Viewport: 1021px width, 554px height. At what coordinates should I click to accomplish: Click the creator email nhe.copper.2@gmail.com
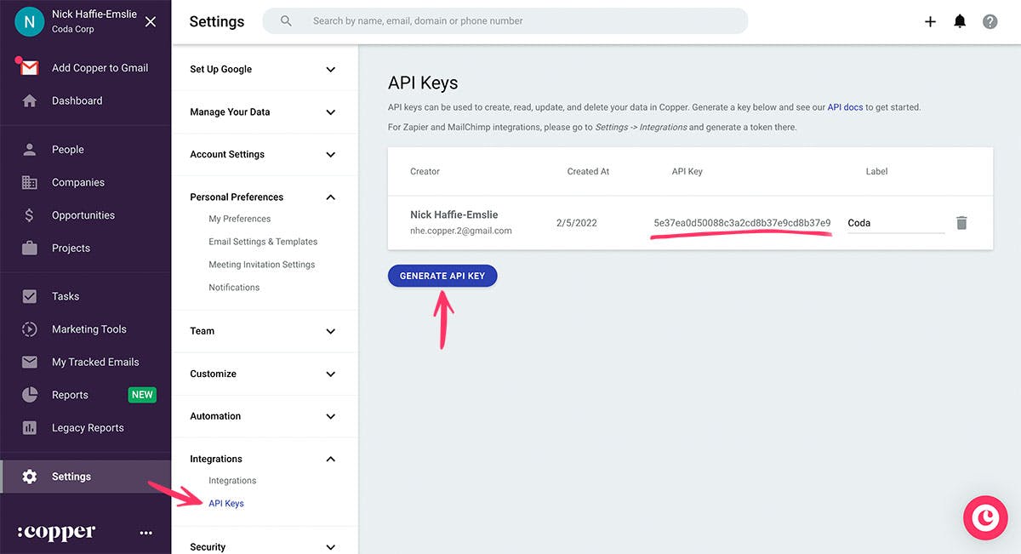coord(461,231)
